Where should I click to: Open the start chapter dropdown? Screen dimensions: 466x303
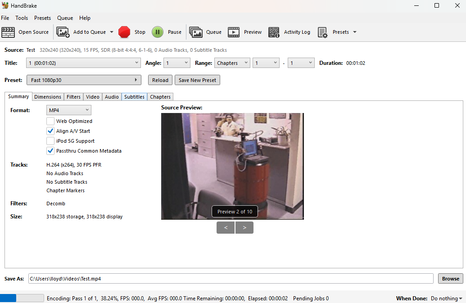(x=266, y=63)
